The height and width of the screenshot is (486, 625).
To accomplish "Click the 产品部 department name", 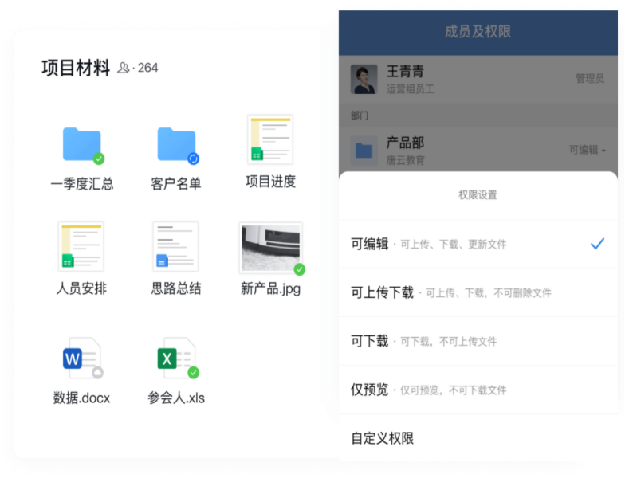I will pyautogui.click(x=405, y=143).
